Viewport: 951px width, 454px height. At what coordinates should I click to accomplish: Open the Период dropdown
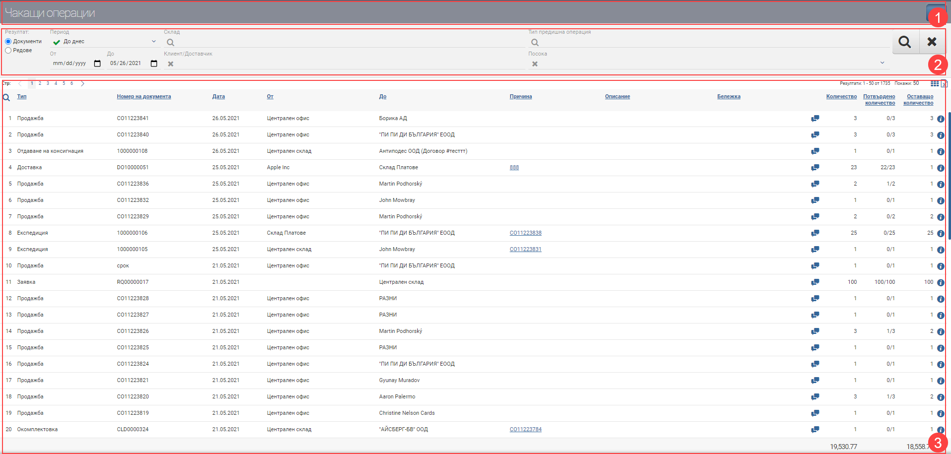pyautogui.click(x=152, y=41)
